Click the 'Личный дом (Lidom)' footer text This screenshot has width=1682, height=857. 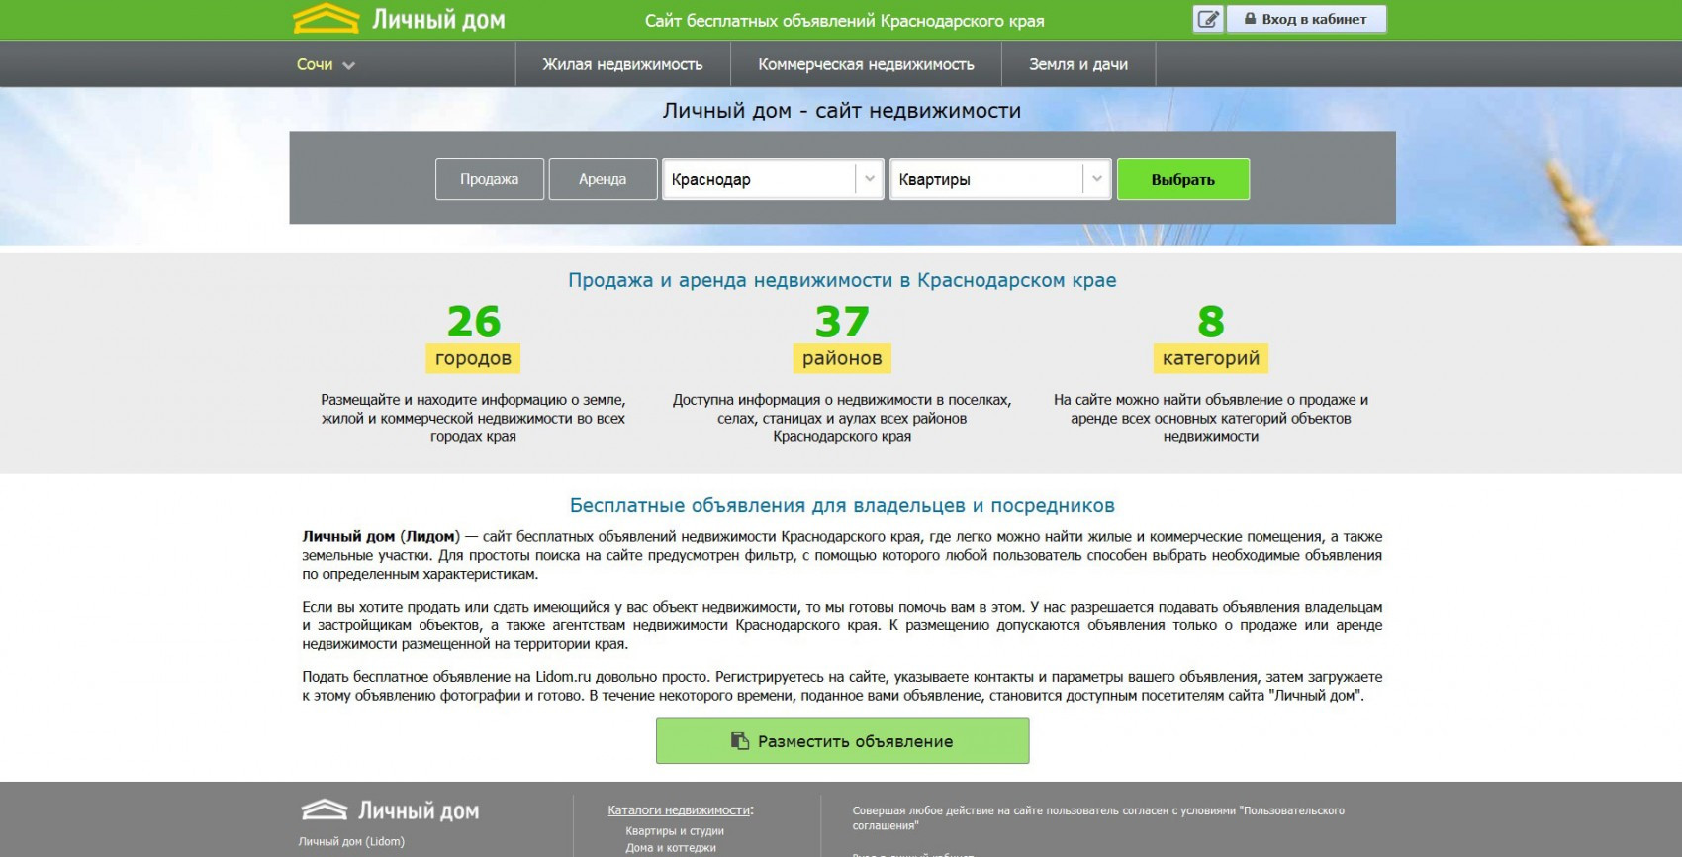point(351,841)
